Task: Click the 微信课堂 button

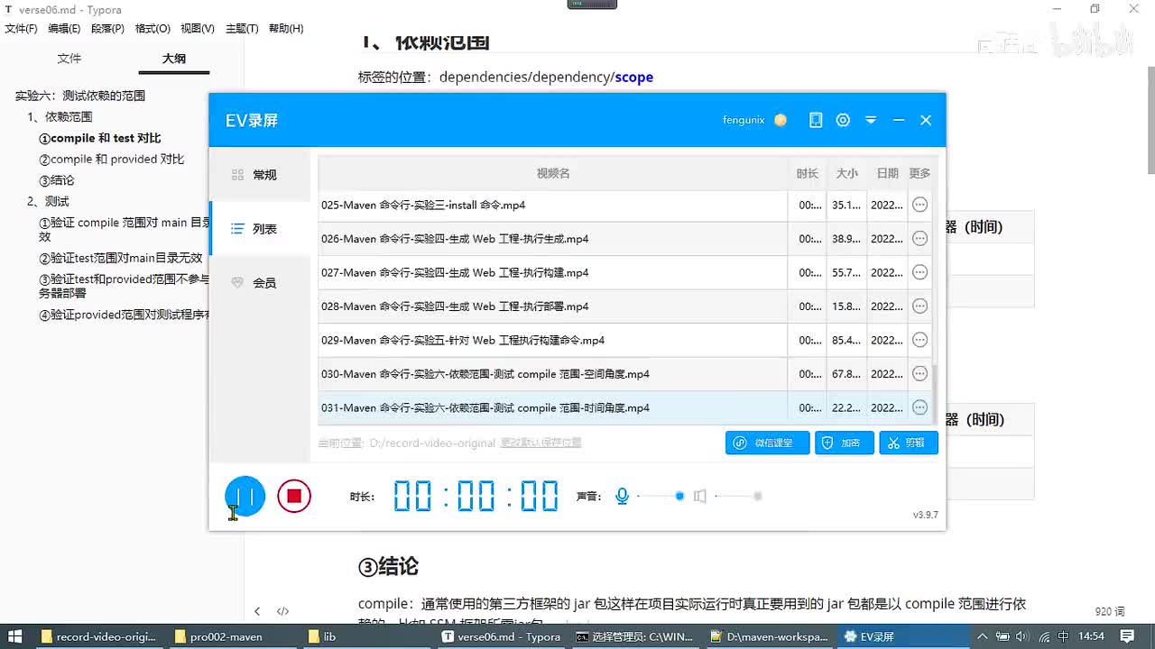Action: (768, 443)
